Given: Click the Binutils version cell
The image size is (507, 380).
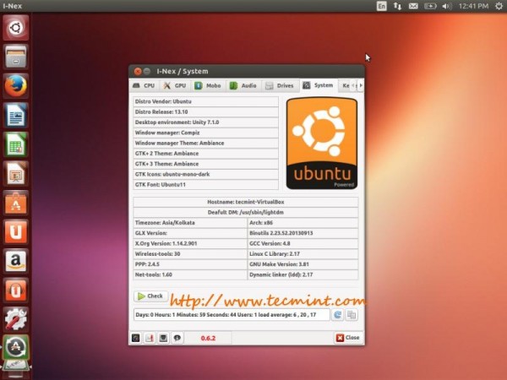Looking at the screenshot, I should point(303,233).
